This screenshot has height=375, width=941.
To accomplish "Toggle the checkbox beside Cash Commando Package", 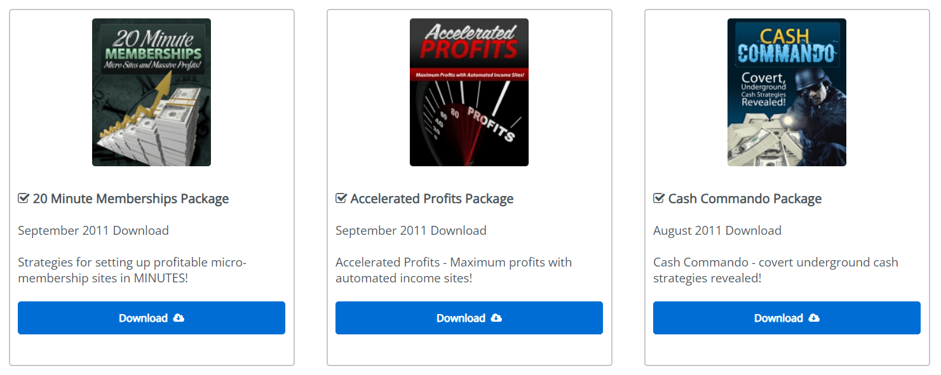I will tap(659, 199).
